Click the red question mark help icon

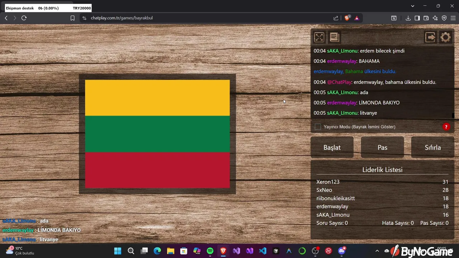tap(446, 126)
